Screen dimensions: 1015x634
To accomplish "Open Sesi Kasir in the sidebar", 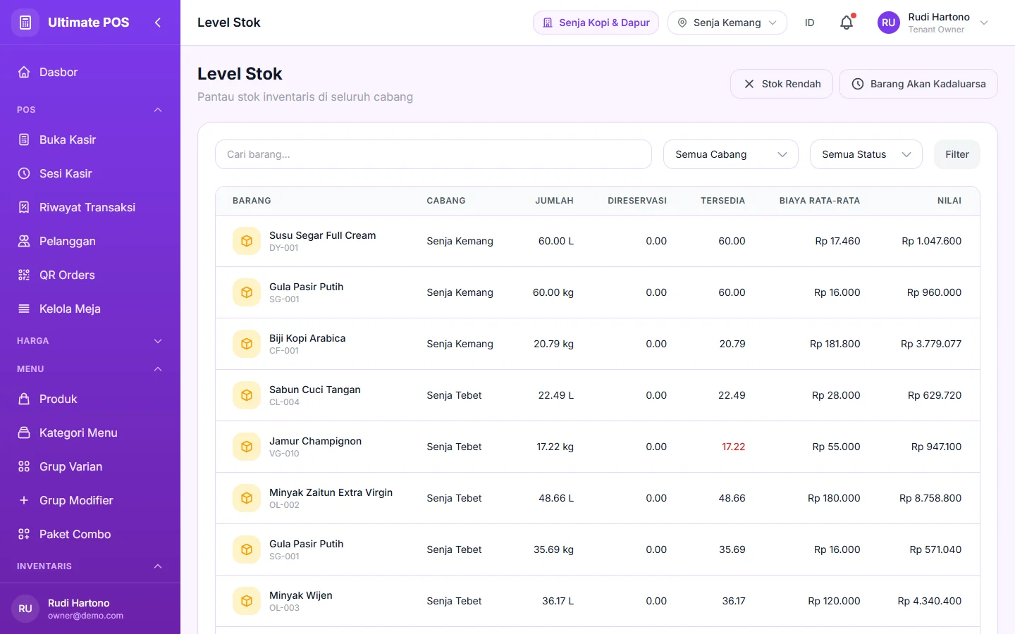I will [x=90, y=173].
